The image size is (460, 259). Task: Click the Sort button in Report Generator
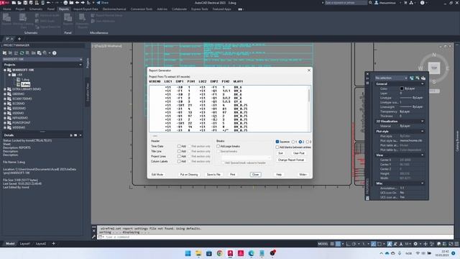(280, 153)
